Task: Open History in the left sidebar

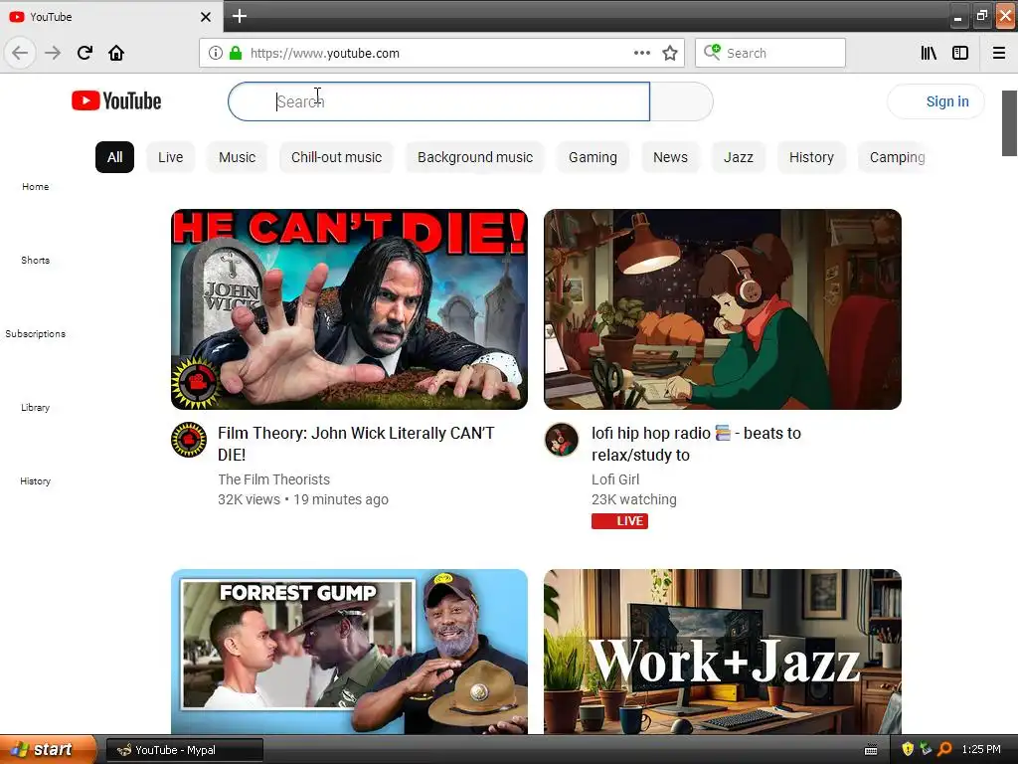Action: click(35, 480)
